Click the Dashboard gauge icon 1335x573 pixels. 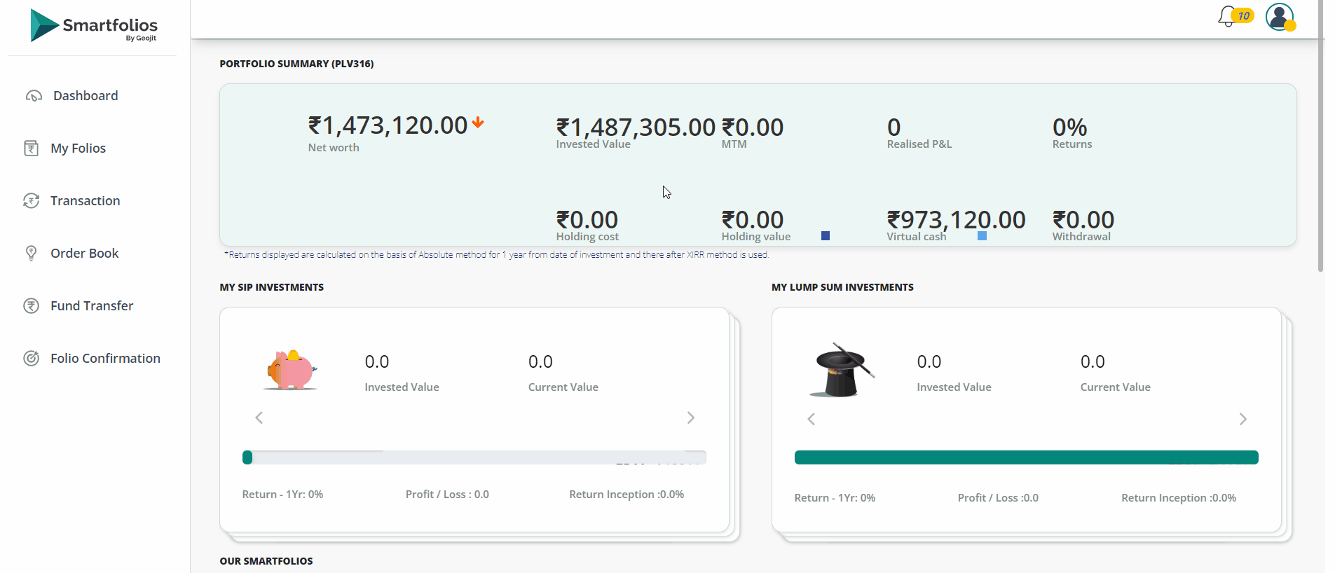34,96
